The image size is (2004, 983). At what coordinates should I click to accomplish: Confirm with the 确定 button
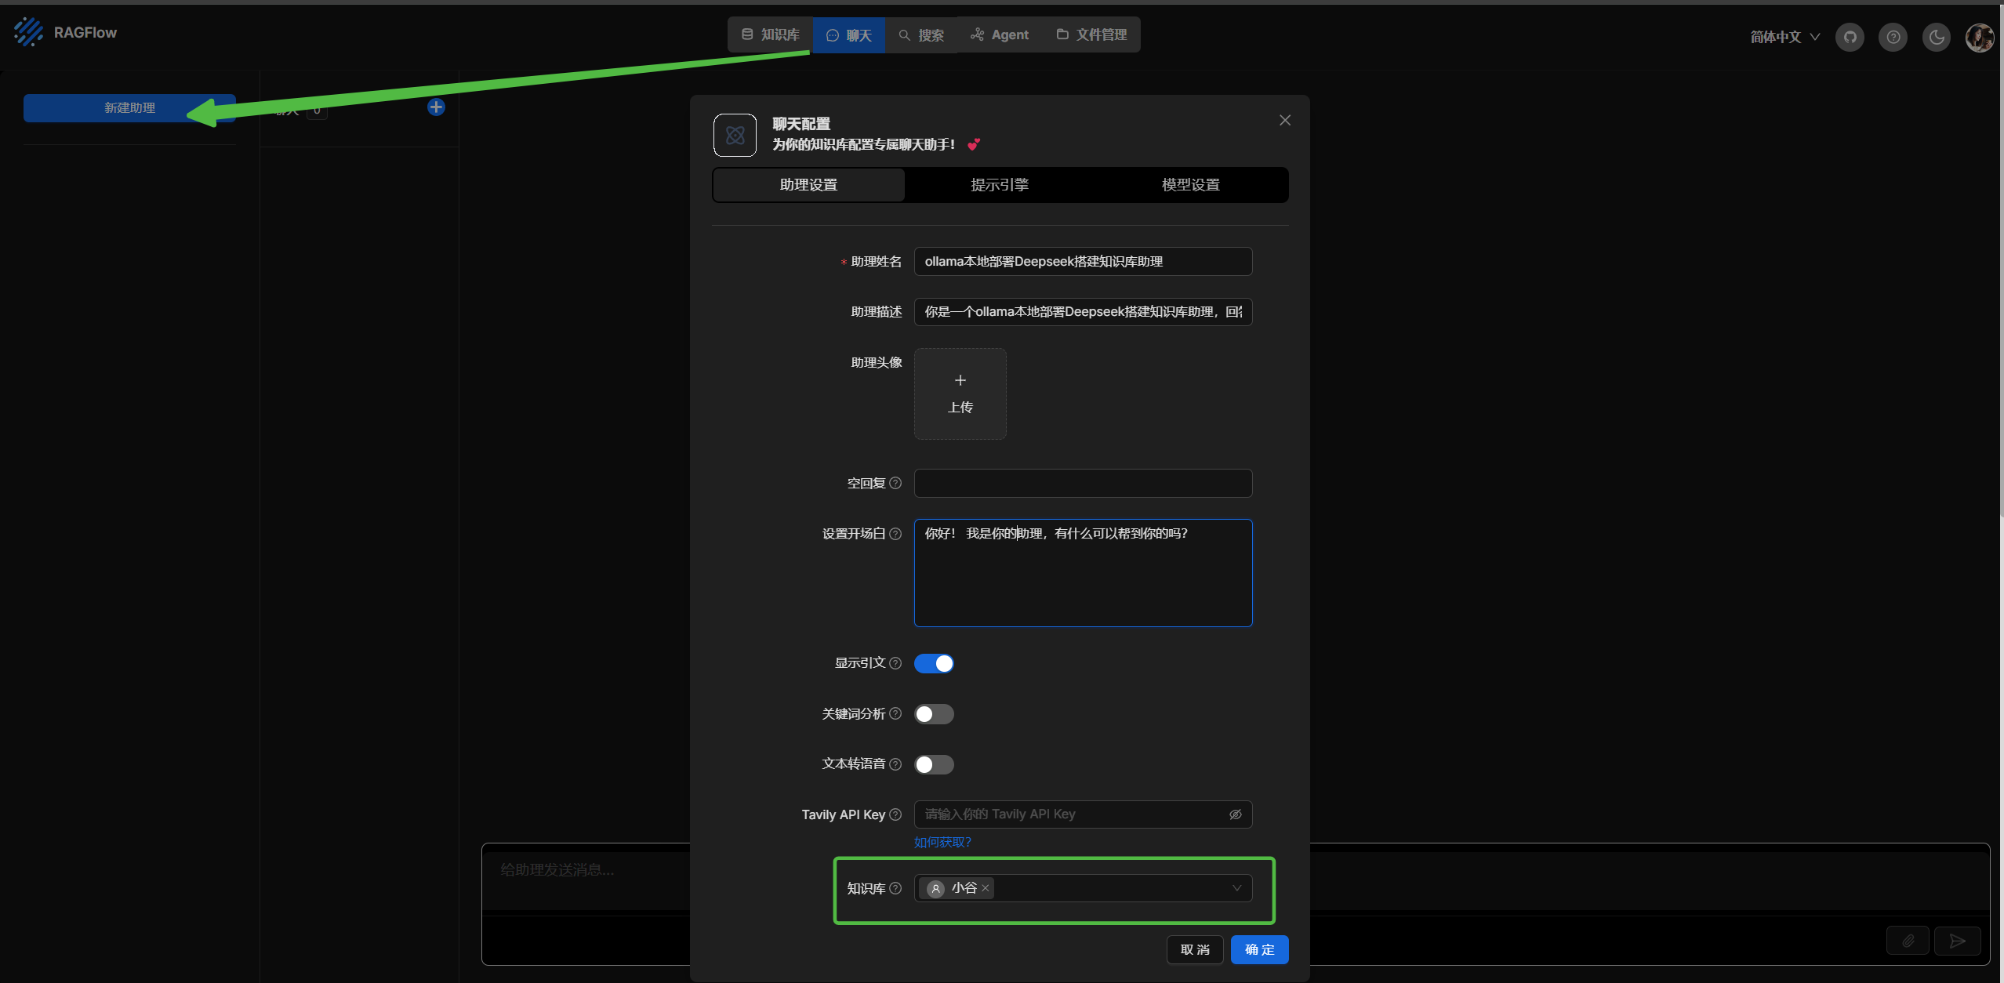[1260, 949]
